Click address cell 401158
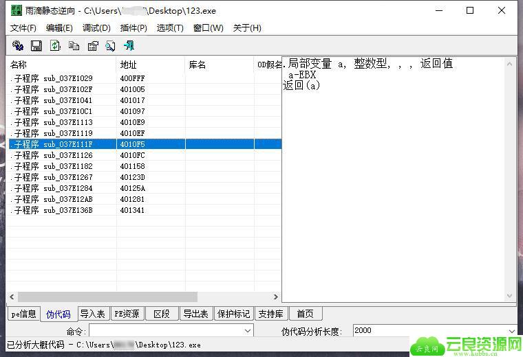The width and height of the screenshot is (523, 357). [x=132, y=166]
